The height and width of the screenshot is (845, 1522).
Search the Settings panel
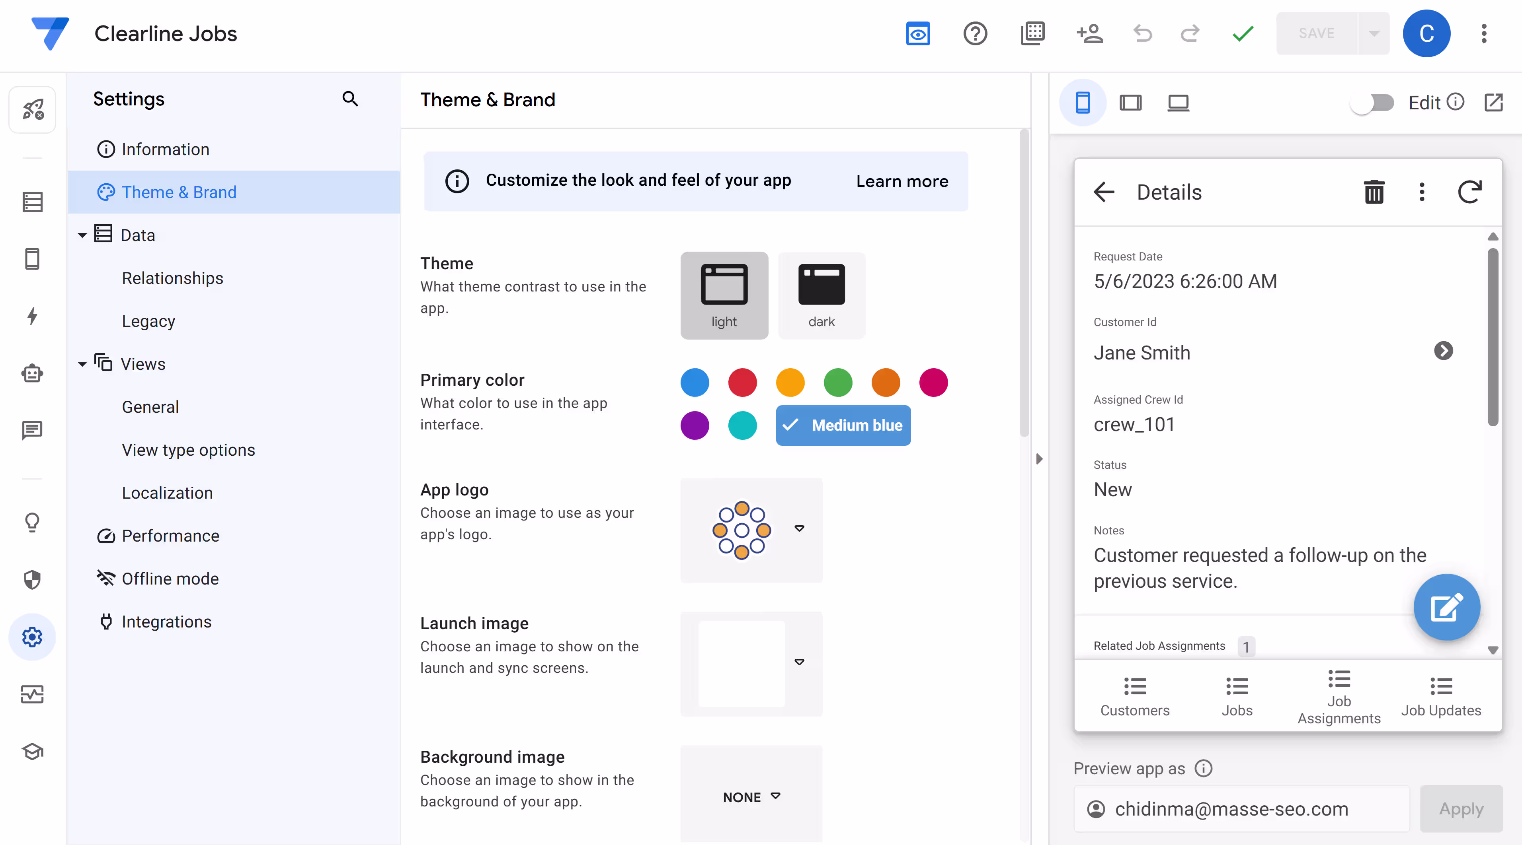pos(350,99)
